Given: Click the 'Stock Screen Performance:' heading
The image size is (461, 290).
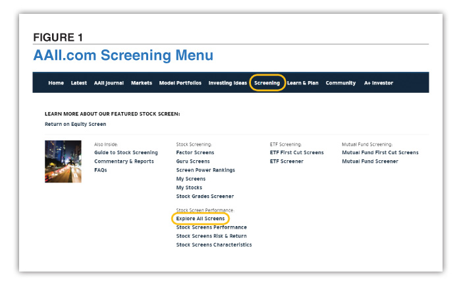Looking at the screenshot, I should pyautogui.click(x=205, y=210).
